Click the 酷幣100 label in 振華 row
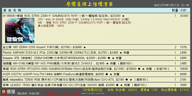 (139, 85)
